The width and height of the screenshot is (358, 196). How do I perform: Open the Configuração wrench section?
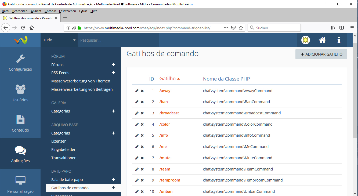20,63
